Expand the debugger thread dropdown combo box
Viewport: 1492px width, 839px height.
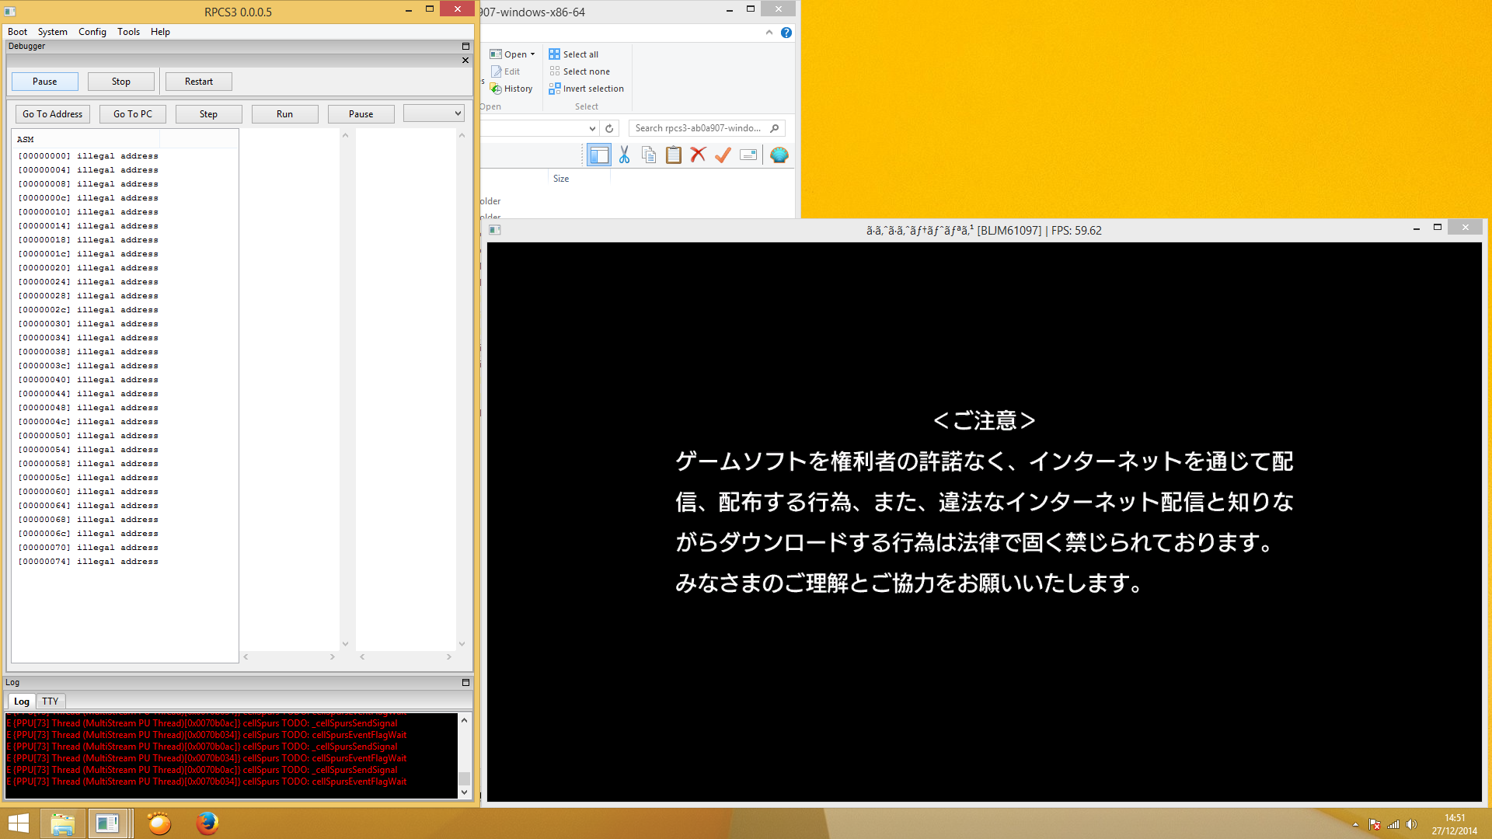(x=434, y=113)
